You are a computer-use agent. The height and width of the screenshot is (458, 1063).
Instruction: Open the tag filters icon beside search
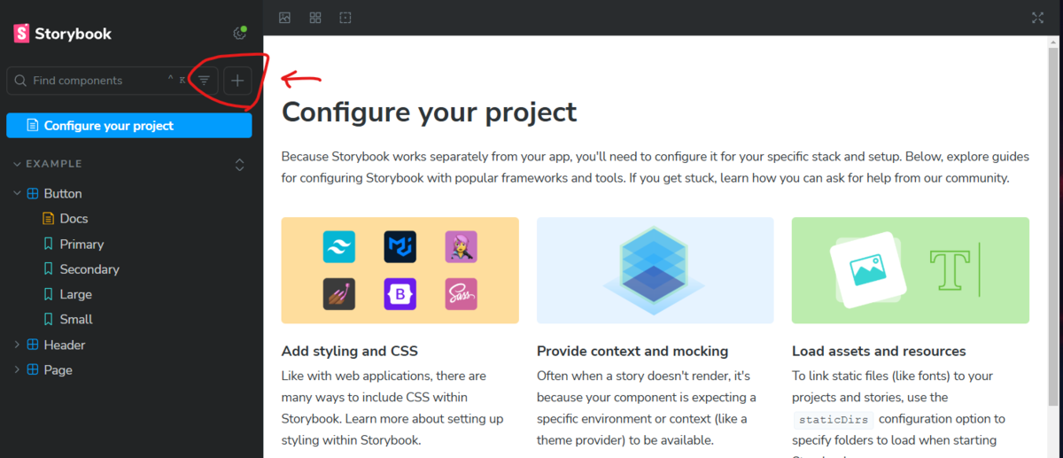coord(205,81)
